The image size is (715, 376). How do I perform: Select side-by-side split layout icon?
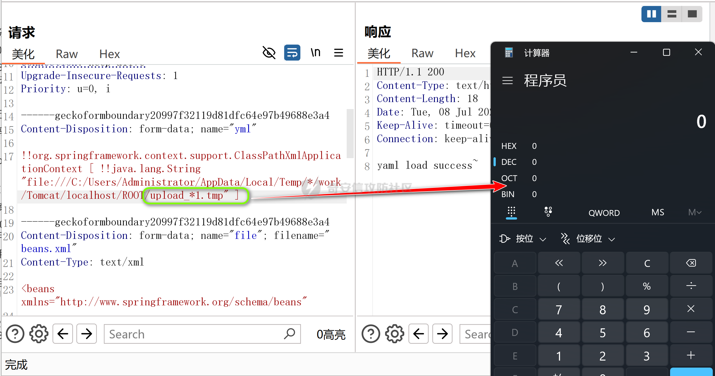(x=651, y=14)
